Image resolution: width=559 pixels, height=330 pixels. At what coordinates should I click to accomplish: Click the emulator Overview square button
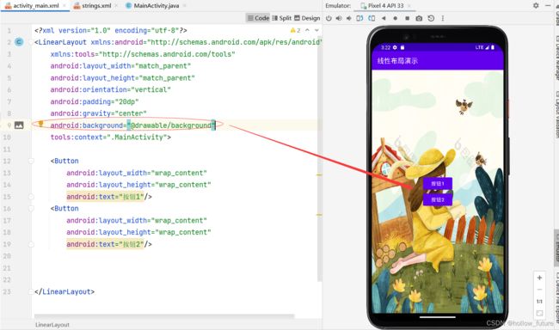click(x=407, y=18)
